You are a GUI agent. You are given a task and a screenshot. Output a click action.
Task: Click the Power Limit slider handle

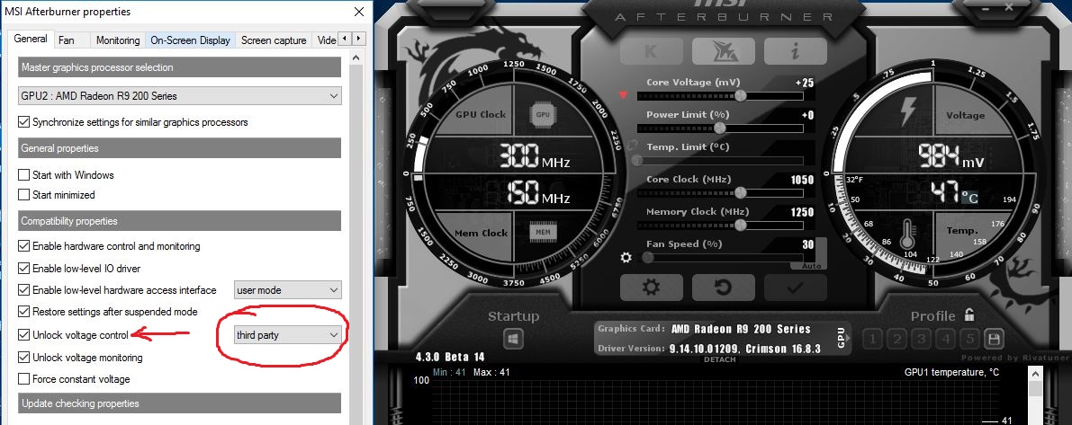pyautogui.click(x=719, y=128)
